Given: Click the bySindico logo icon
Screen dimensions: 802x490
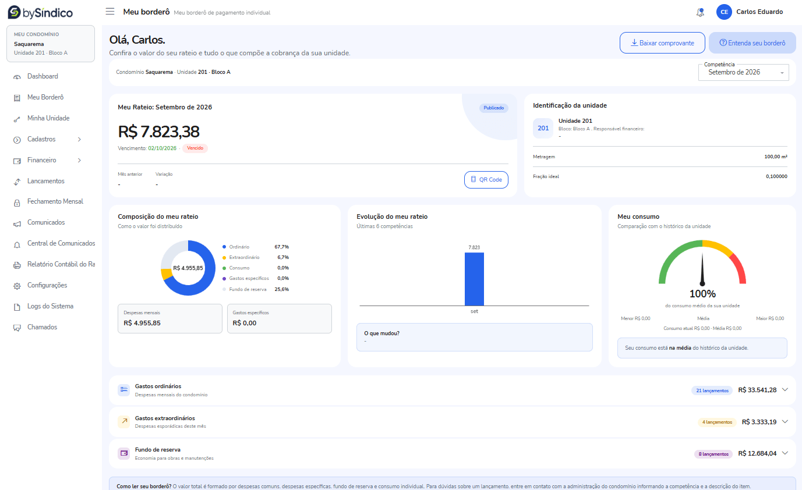Looking at the screenshot, I should coord(14,12).
